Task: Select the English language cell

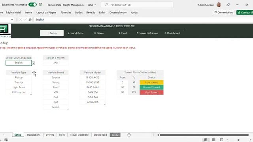Action: click(19, 63)
